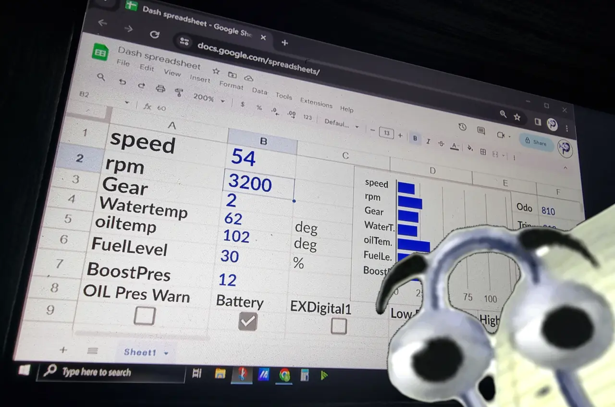Apply italic formatting
Viewport: 615px width, 407px height.
pos(428,142)
